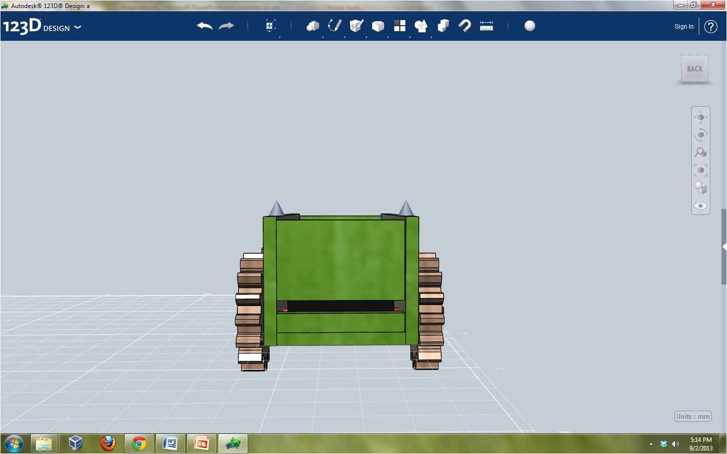Open the clock showing 5:14 PM

tap(701, 444)
